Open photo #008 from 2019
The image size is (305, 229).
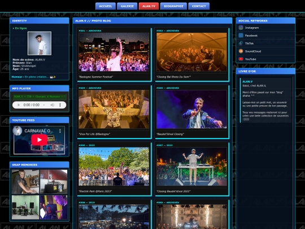click(x=114, y=217)
